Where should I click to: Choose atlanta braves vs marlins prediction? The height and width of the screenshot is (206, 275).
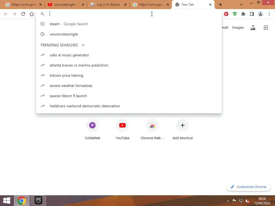[x=129, y=65]
